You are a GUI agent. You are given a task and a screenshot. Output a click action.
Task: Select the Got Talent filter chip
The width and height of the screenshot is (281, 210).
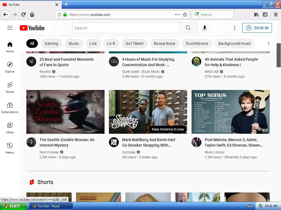(134, 43)
